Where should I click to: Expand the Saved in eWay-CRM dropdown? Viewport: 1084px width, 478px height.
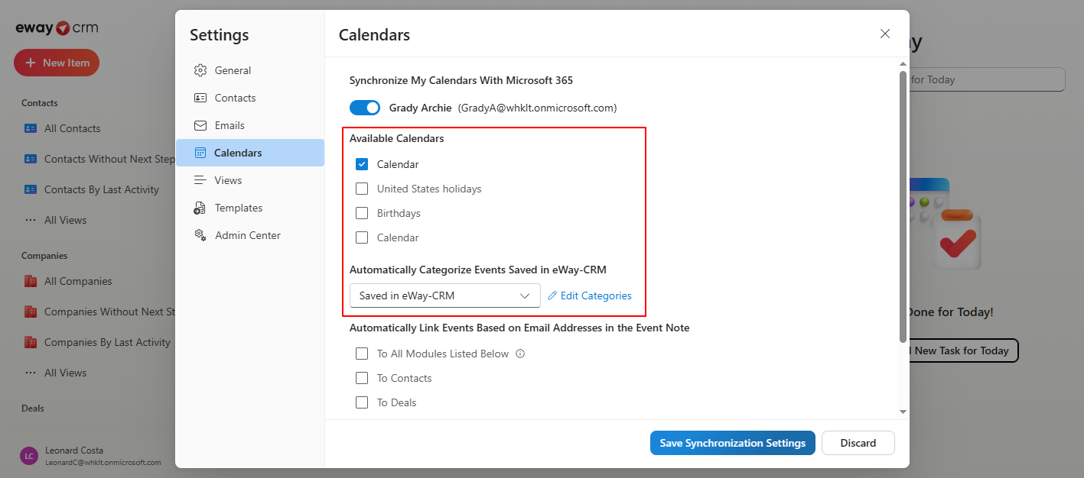coord(445,296)
